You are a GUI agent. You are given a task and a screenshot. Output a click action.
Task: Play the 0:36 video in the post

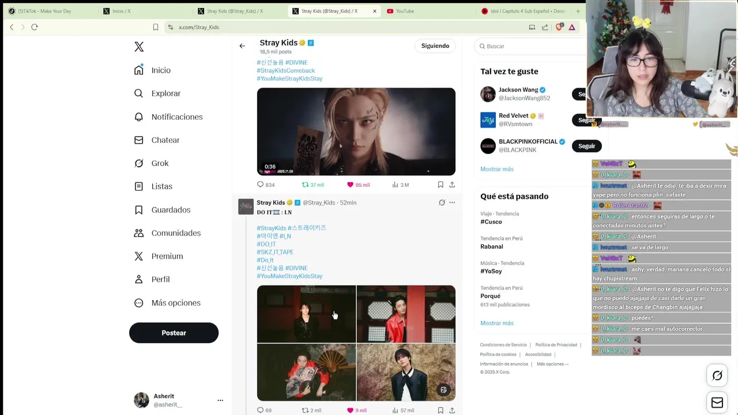pos(356,131)
